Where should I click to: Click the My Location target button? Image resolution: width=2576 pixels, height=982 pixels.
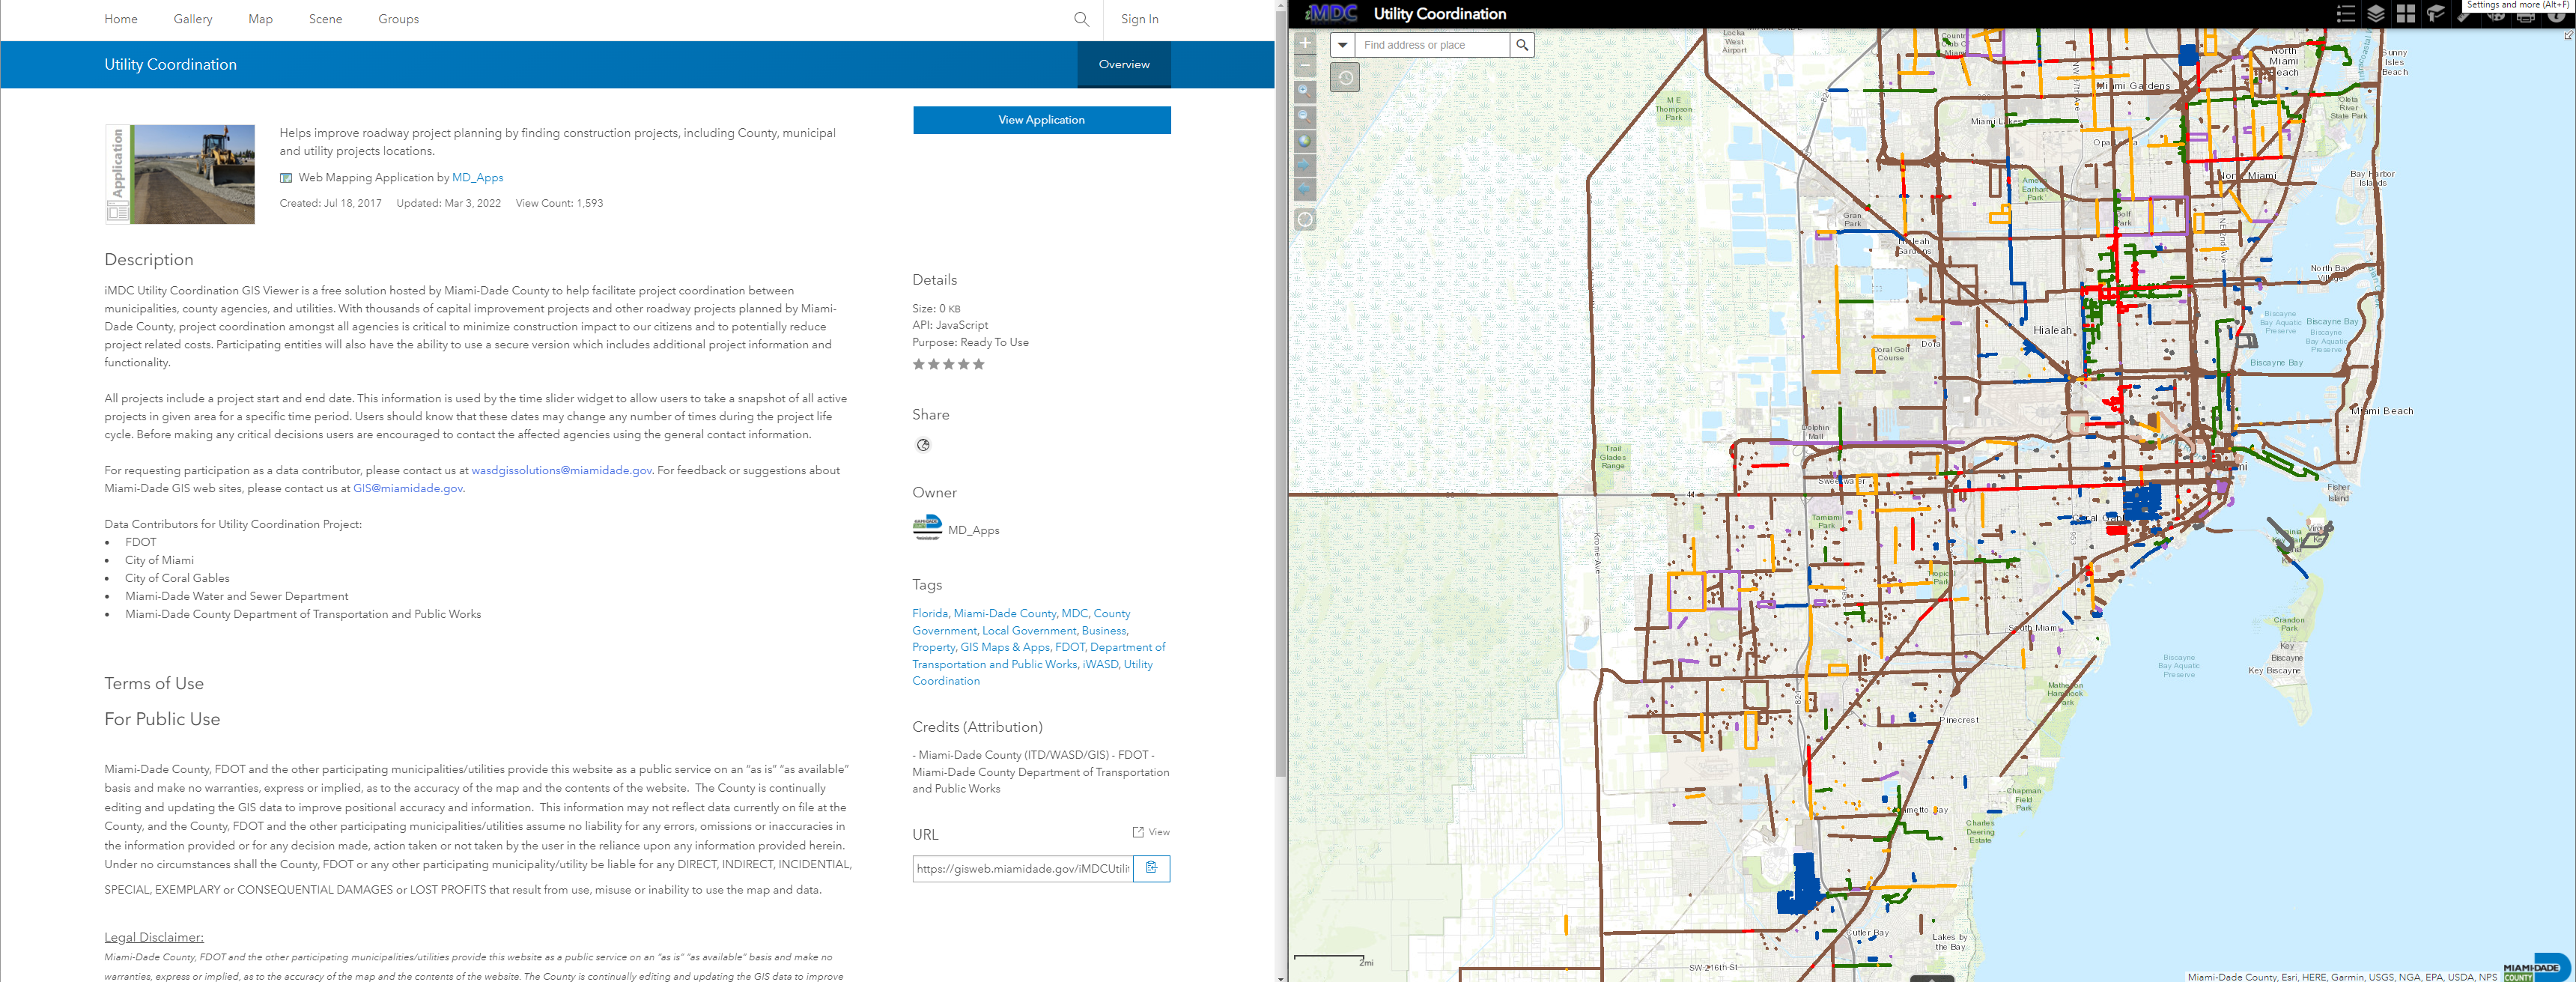coord(1305,220)
